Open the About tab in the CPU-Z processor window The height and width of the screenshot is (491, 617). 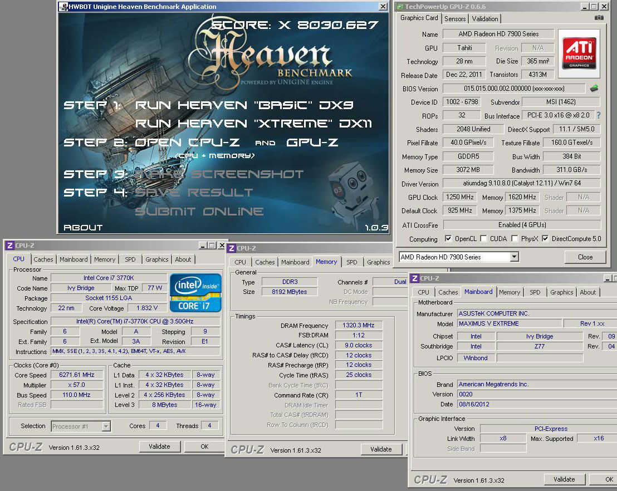click(183, 259)
